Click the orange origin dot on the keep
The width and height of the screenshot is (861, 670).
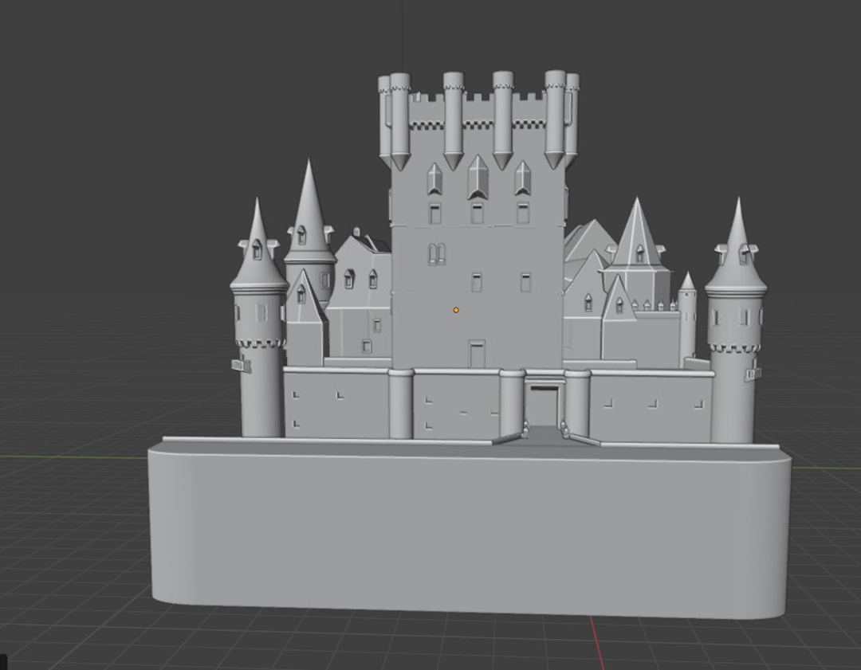[456, 310]
